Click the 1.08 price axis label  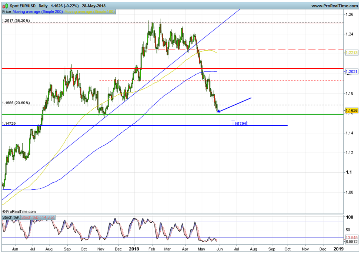click(x=349, y=192)
